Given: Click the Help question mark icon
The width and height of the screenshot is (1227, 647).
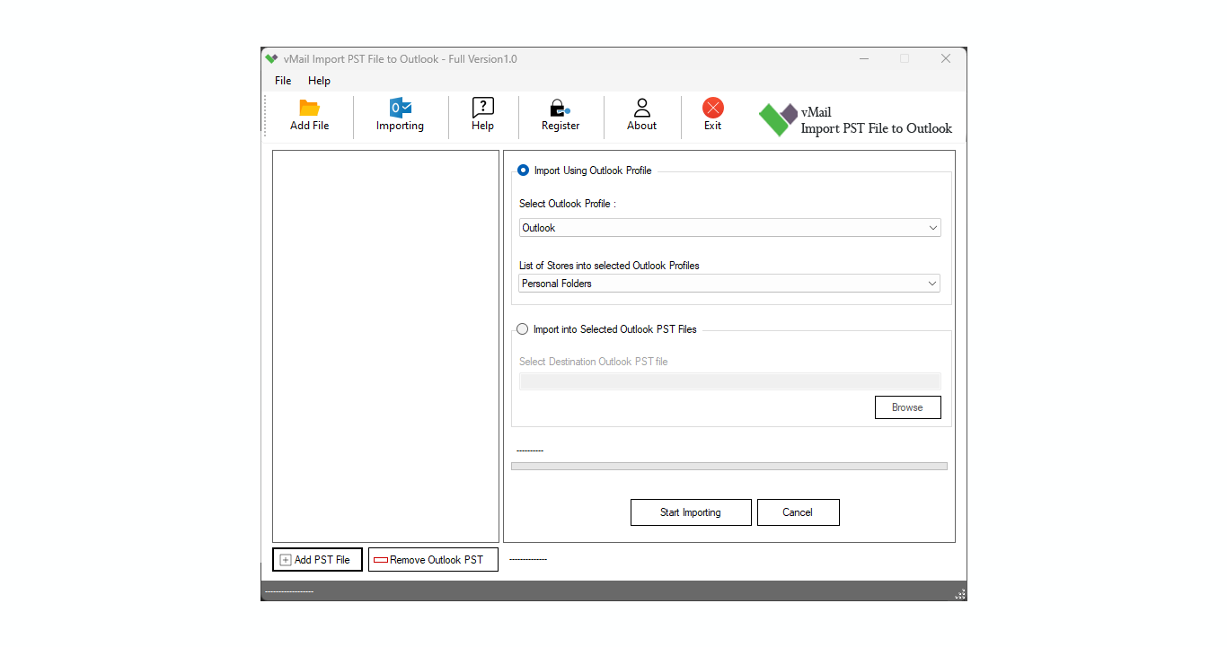Looking at the screenshot, I should (483, 108).
